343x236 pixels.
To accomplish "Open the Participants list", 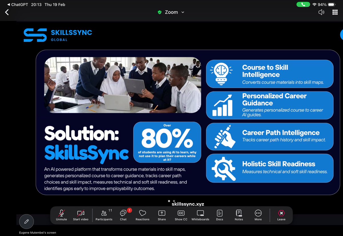I will (104, 215).
